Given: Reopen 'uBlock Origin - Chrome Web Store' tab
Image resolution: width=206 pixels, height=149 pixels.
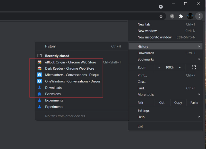Looking at the screenshot, I should [82, 62].
